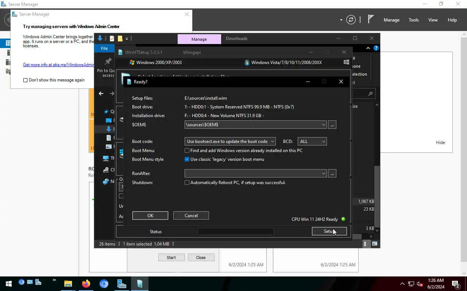Click the properties checkmark quick access icon
The image size is (467, 291).
pyautogui.click(x=112, y=39)
